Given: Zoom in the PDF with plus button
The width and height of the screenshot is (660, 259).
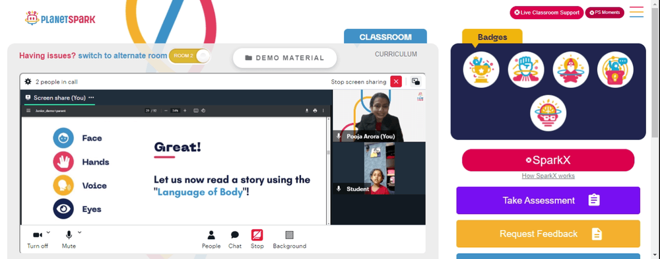Looking at the screenshot, I should 185,111.
